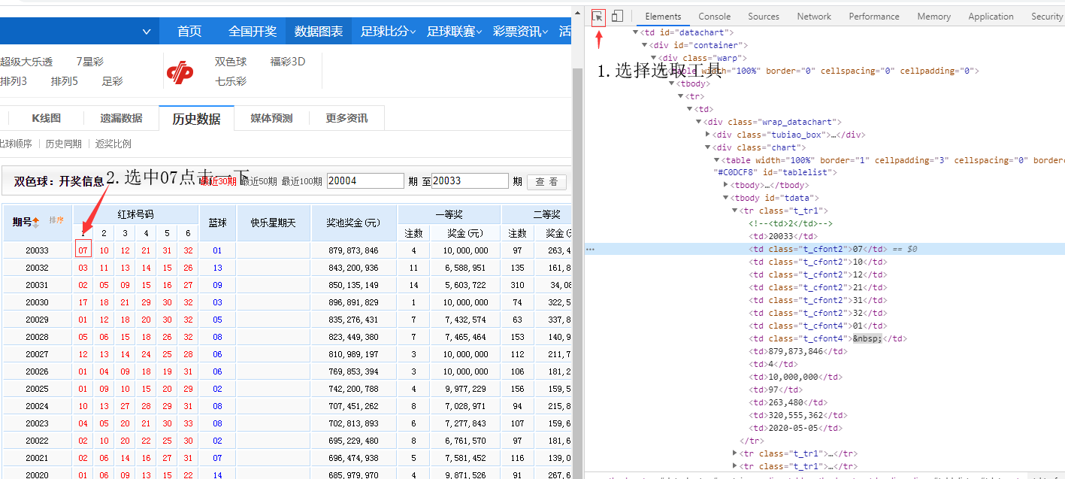Select the t_cfont4 td line with 01

818,326
